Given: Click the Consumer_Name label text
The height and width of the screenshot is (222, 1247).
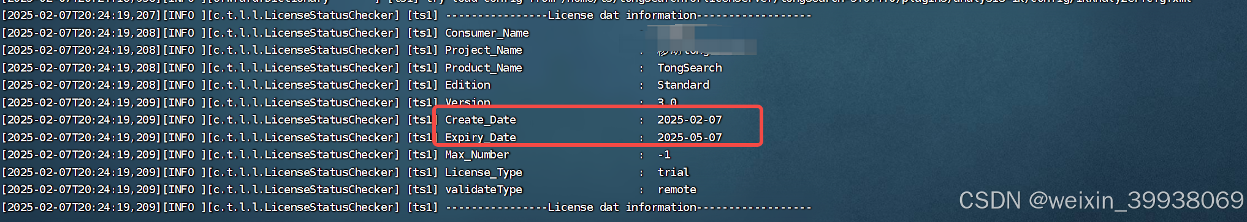Looking at the screenshot, I should [487, 33].
